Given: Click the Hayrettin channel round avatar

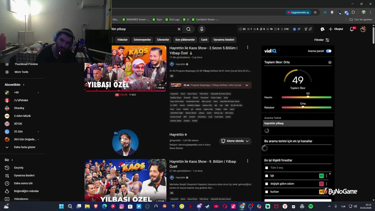Looking at the screenshot, I should coord(125,142).
